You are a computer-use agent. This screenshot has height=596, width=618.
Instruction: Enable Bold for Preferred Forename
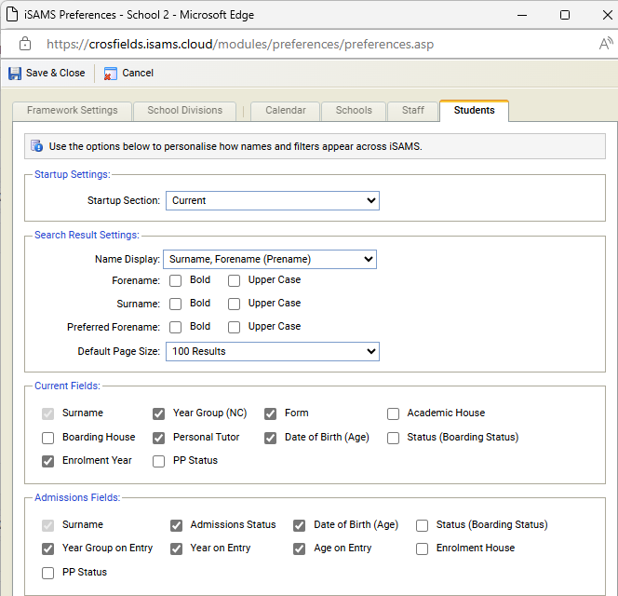point(176,327)
